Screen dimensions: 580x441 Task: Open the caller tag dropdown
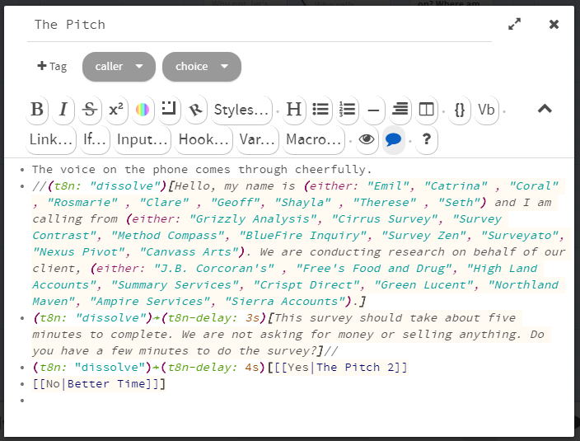point(119,67)
